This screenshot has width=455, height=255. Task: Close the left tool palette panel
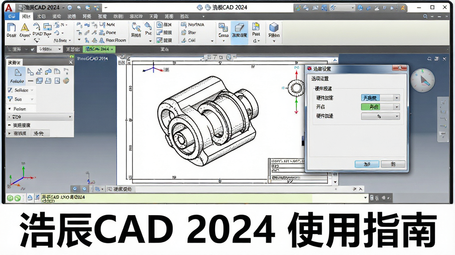point(71,62)
